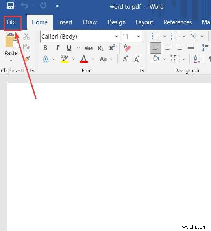Expand the numbering library dropdown
This screenshot has height=231, width=211.
(x=184, y=36)
